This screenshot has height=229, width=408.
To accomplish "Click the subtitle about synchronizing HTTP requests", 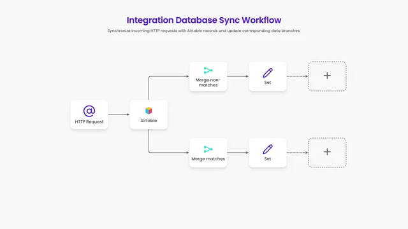I will pyautogui.click(x=204, y=31).
